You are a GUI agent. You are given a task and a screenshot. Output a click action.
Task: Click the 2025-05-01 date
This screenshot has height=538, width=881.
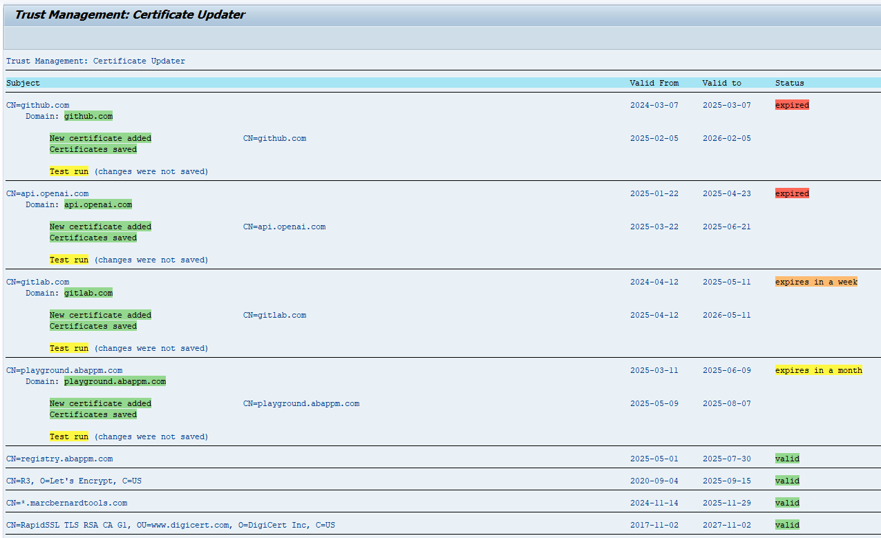[654, 459]
